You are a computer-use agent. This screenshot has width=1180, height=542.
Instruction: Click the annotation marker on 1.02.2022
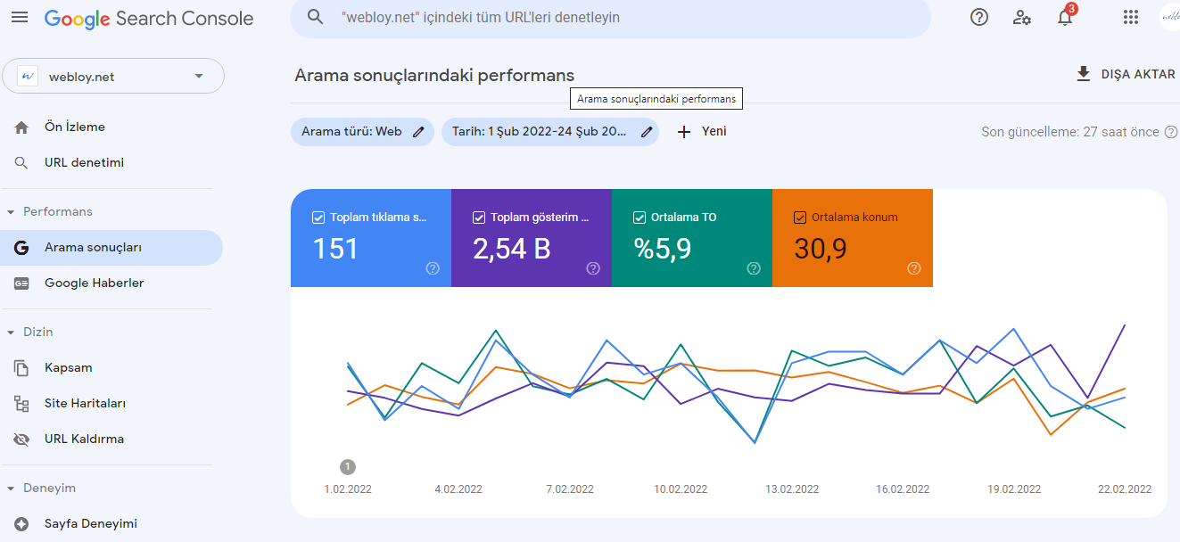tap(348, 466)
